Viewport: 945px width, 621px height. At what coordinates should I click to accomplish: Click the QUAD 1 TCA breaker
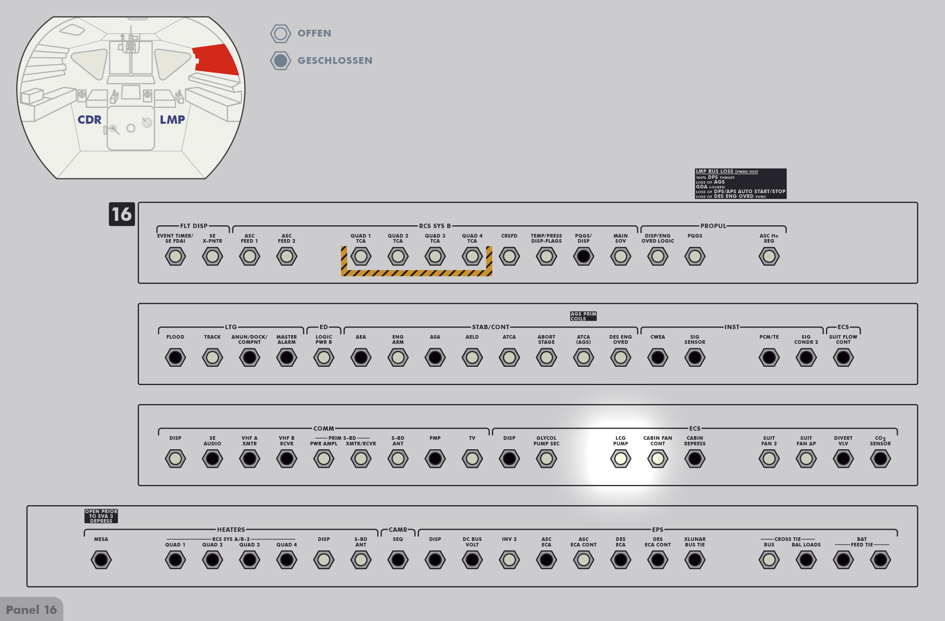[x=361, y=256]
